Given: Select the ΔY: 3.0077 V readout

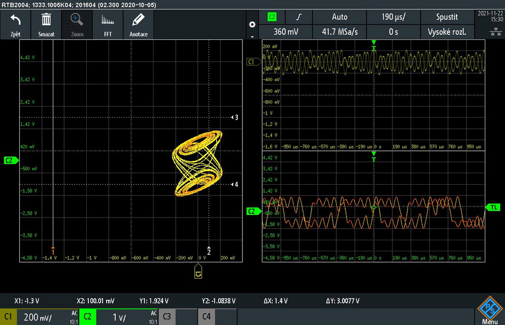Looking at the screenshot, I should [x=343, y=301].
